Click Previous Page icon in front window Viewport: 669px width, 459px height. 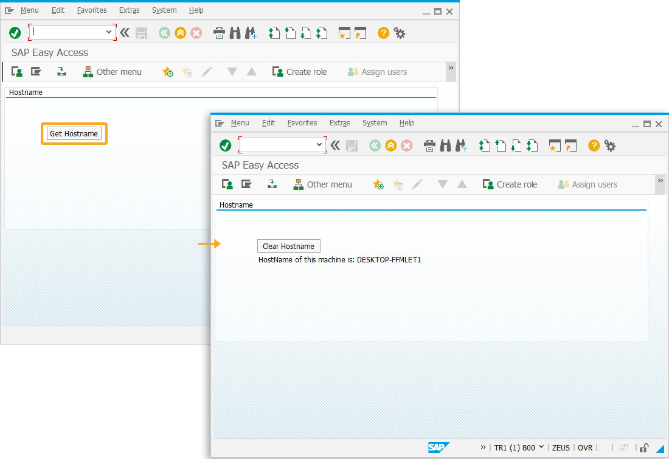501,145
